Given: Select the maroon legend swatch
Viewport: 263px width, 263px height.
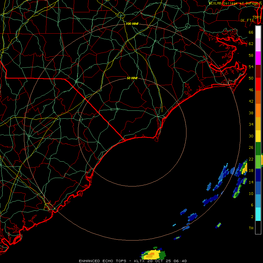Looking at the screenshot, I should pyautogui.click(x=258, y=71).
